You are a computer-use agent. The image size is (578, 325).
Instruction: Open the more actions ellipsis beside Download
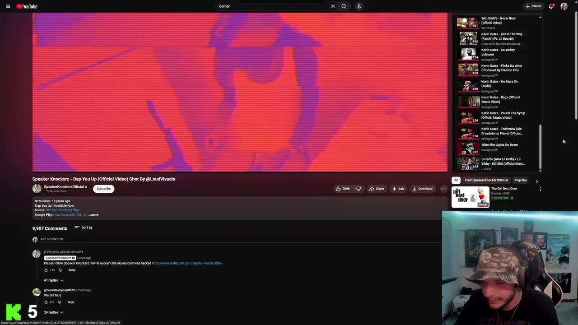[444, 189]
